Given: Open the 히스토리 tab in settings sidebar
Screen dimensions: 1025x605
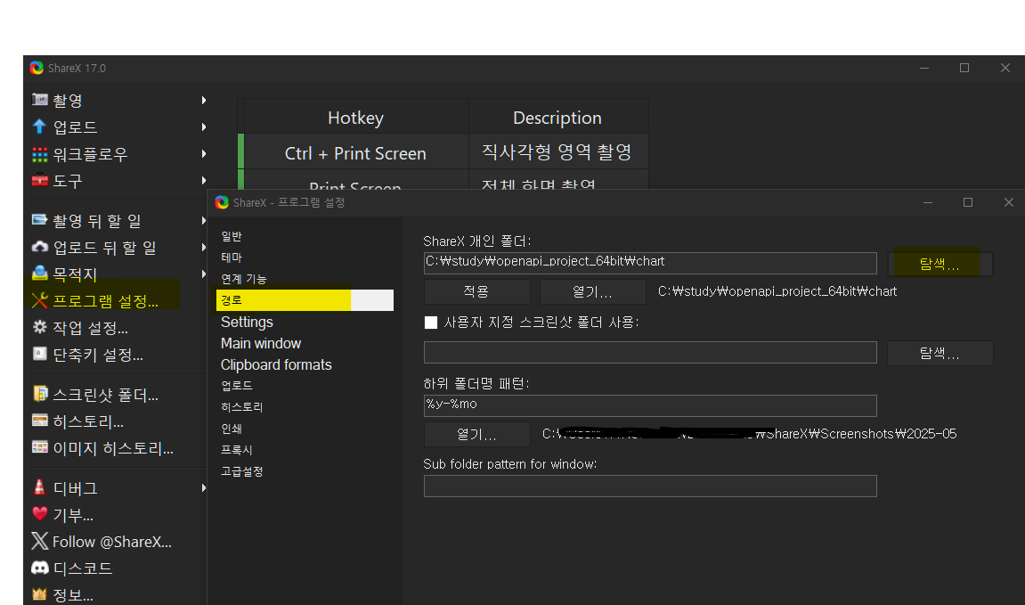Looking at the screenshot, I should click(x=242, y=407).
